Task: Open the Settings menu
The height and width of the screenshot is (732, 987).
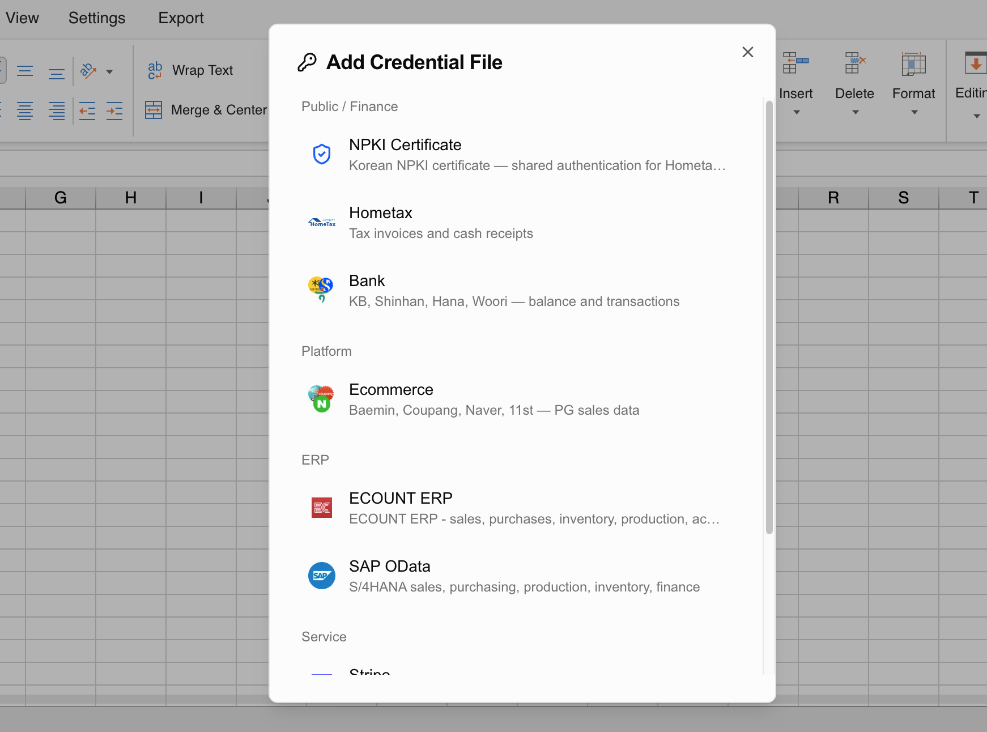Action: pos(97,18)
